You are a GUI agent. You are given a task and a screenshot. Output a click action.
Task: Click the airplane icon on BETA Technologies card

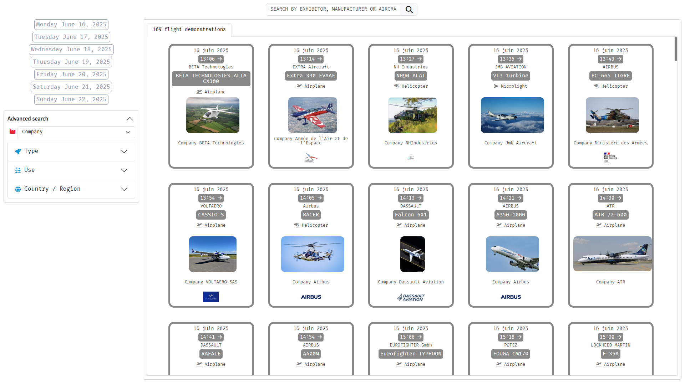tap(199, 92)
